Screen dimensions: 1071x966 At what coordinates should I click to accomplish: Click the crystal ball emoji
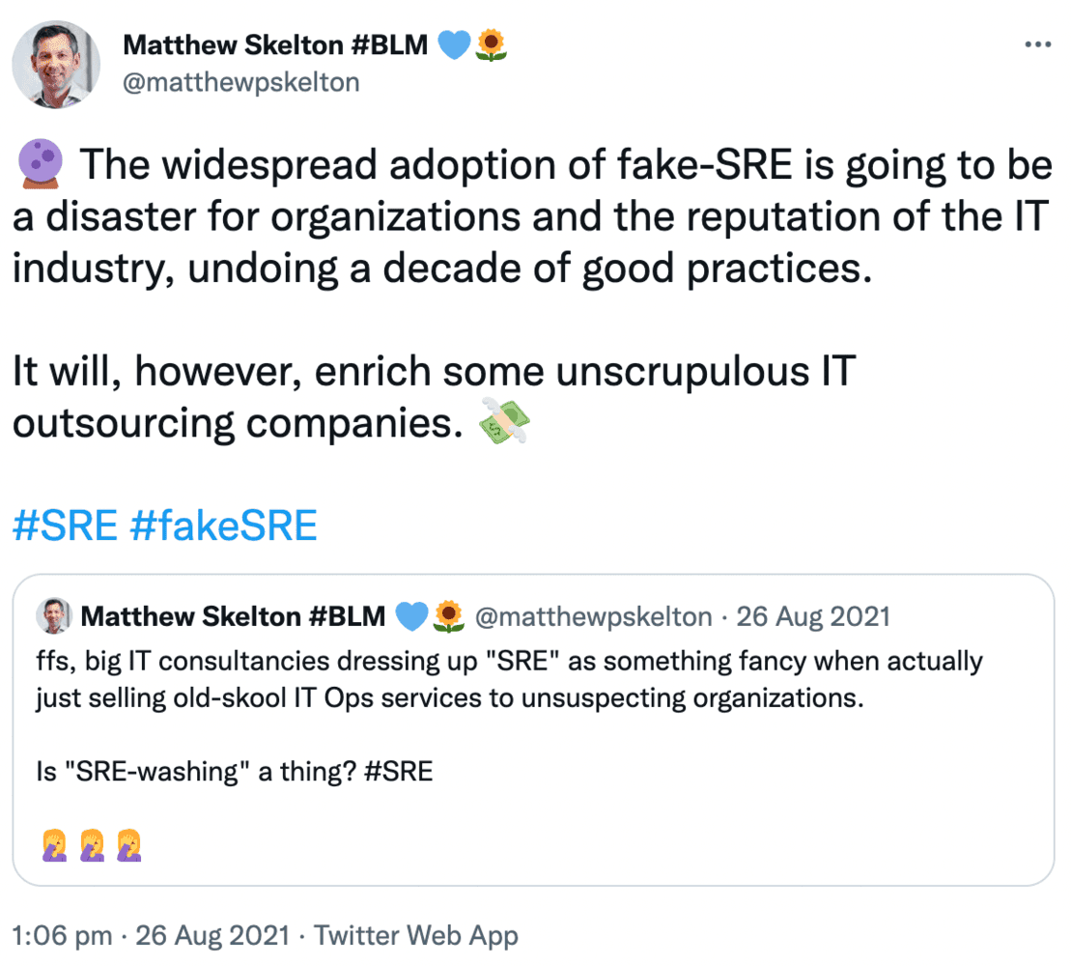tap(39, 164)
